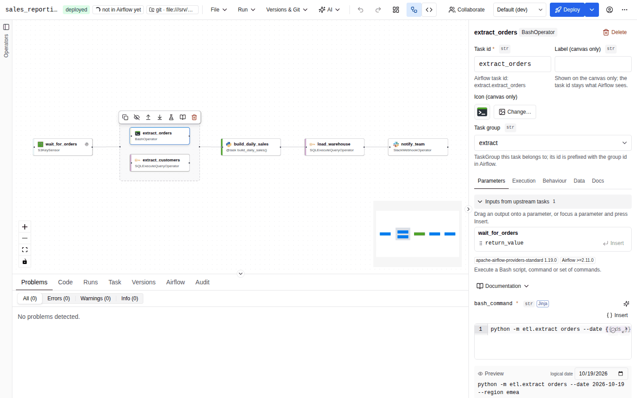Click the upward arrow icon in node toolbar

click(148, 117)
